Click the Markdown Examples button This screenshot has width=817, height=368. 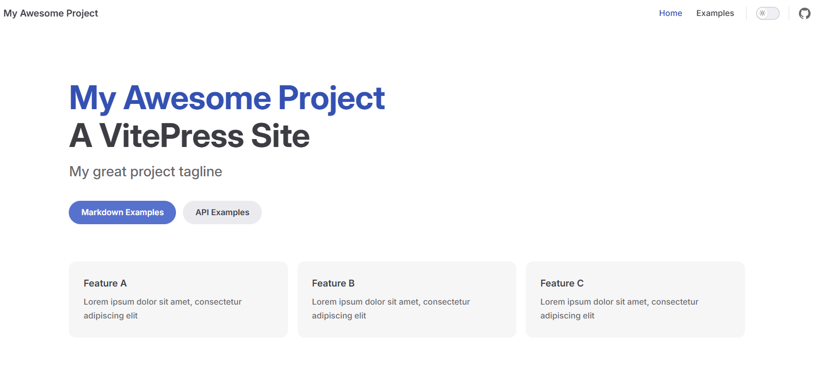(x=122, y=212)
